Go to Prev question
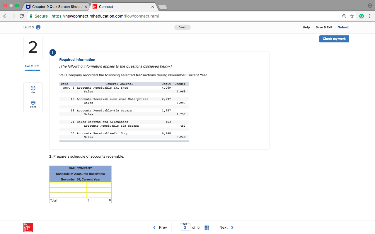The height and width of the screenshot is (234, 375). [x=160, y=227]
